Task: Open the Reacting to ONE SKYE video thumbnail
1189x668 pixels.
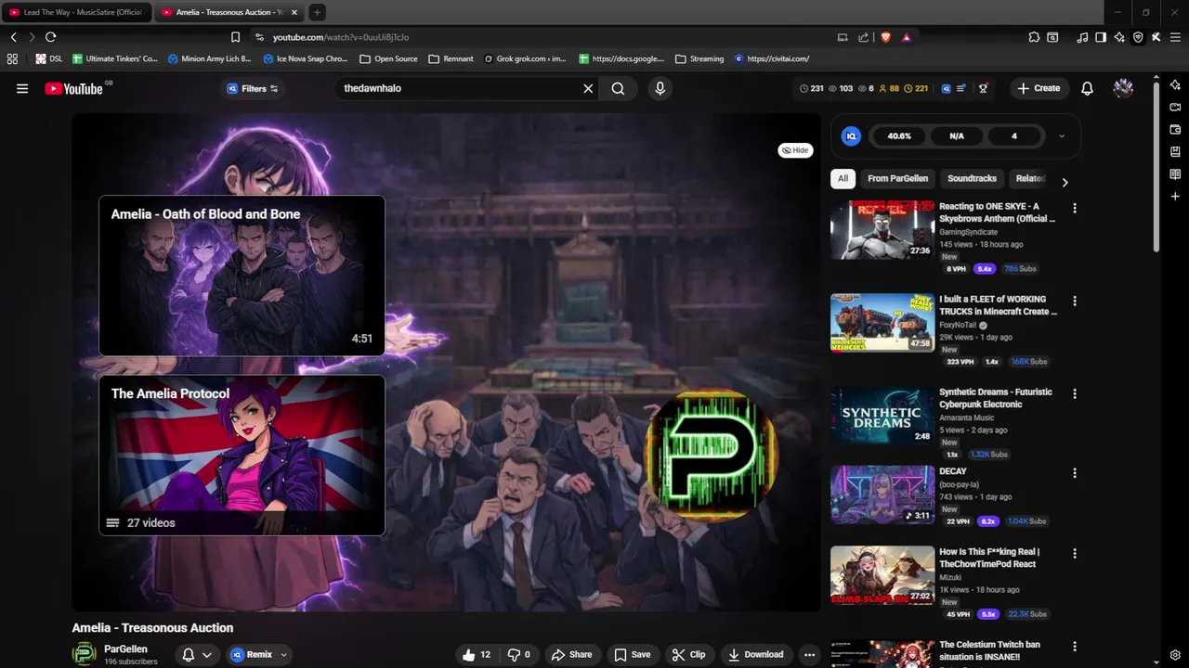Action: click(x=882, y=229)
